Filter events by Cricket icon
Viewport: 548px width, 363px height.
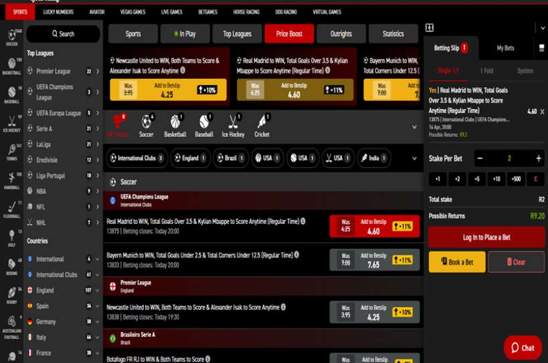point(262,126)
